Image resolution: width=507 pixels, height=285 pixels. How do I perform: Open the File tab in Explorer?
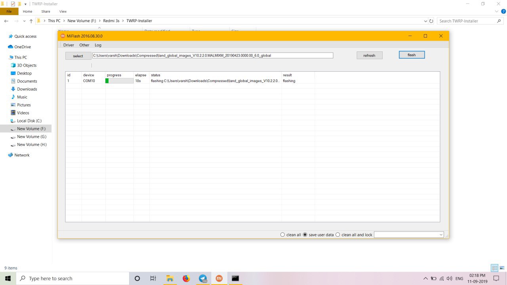point(9,11)
